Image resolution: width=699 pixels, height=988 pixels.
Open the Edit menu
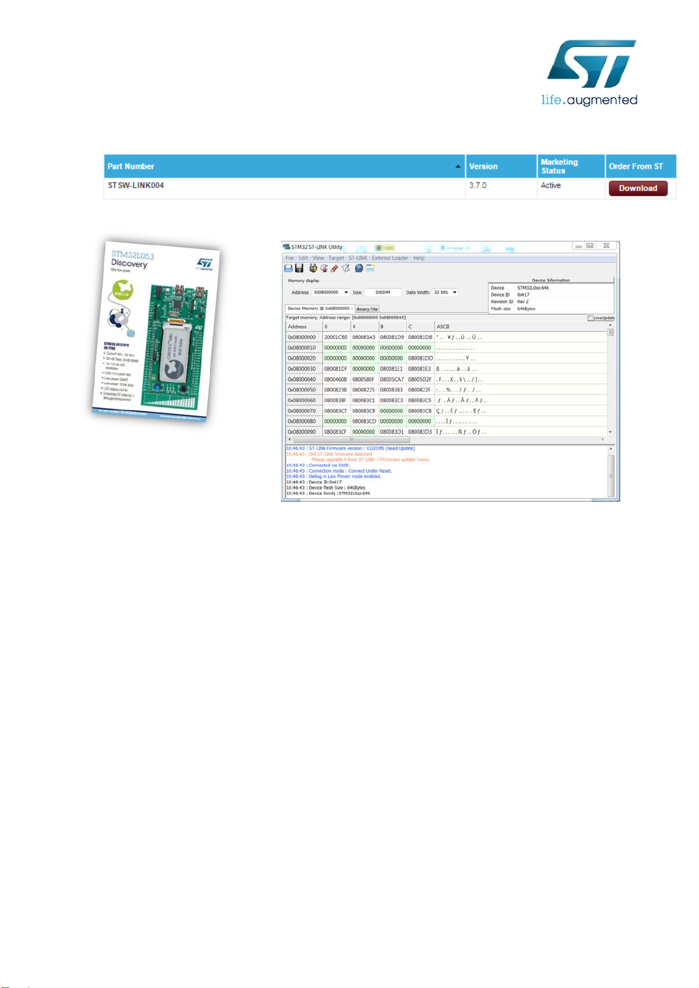pos(303,258)
